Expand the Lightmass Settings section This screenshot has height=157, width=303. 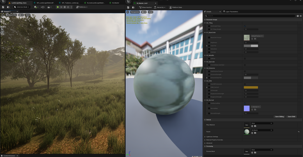pos(205,137)
